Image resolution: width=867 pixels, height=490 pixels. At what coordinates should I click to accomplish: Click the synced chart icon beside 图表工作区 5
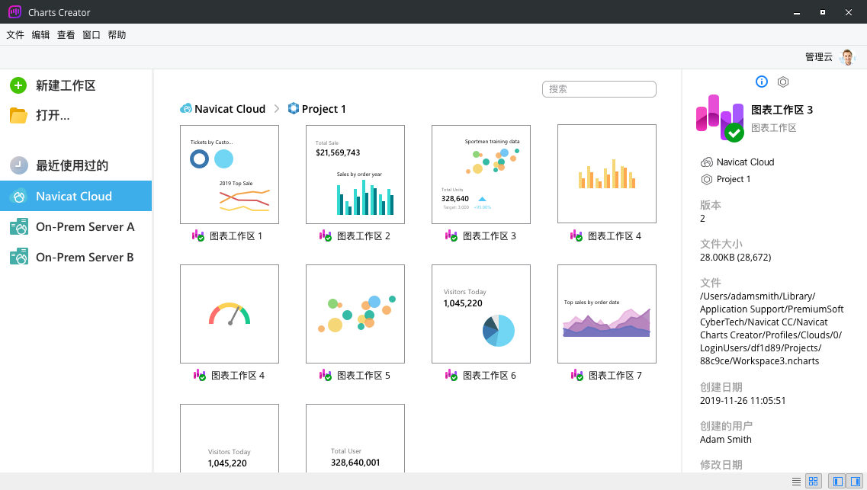pos(325,375)
